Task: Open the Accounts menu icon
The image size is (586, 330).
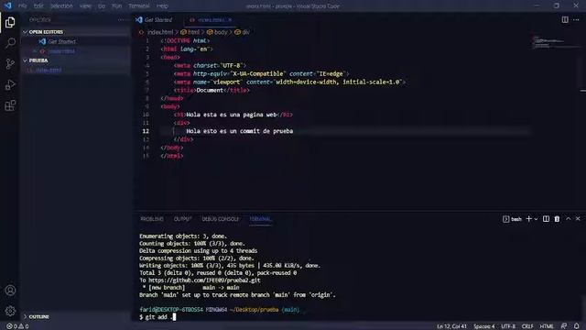Action: point(10,291)
